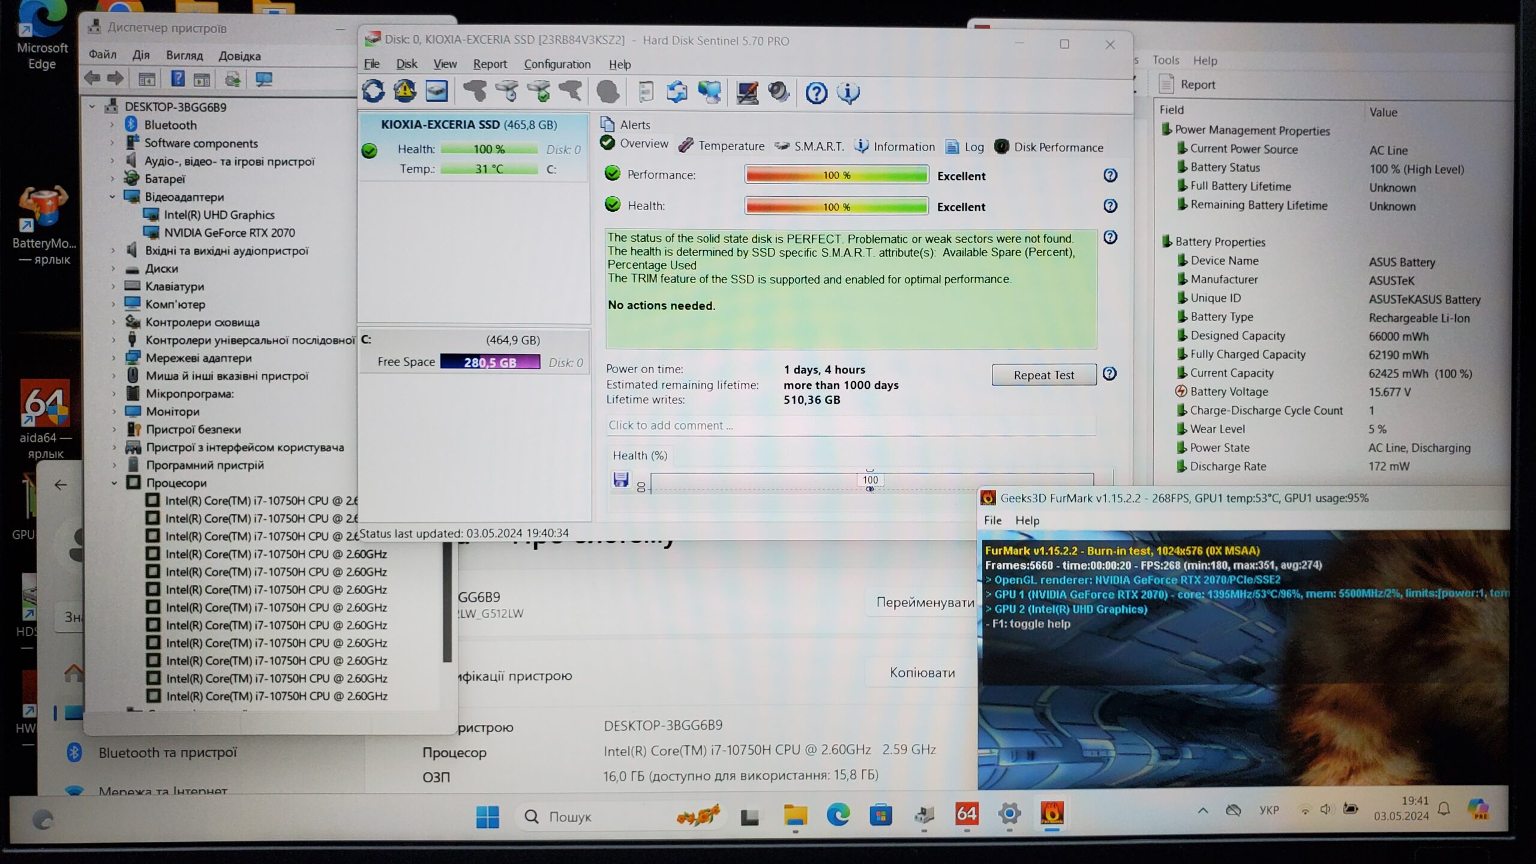
Task: Click the refresh-with-warning toolbar icon
Action: pos(405,92)
